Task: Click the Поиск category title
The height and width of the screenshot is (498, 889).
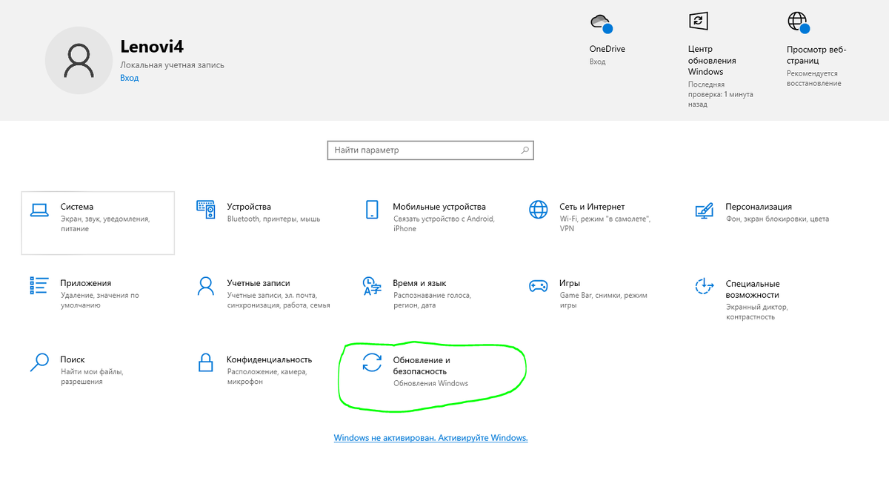Action: pyautogui.click(x=73, y=359)
